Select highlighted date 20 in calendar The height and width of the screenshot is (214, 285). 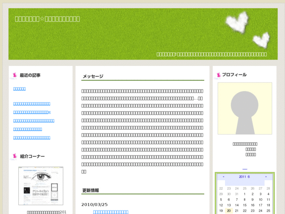click(229, 211)
